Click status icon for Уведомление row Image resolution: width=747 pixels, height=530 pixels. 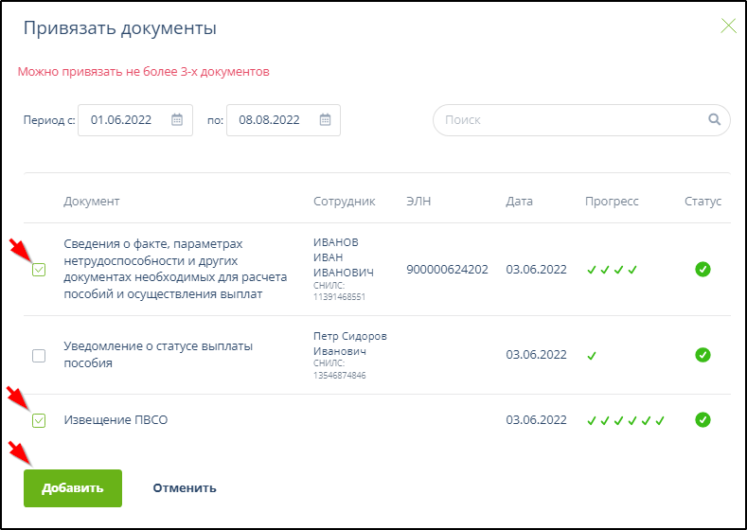(x=703, y=355)
